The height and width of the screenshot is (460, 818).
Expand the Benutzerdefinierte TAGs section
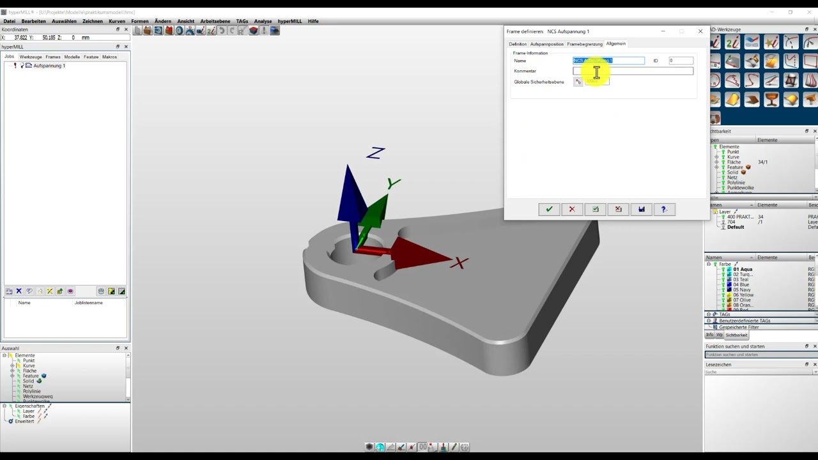(x=708, y=321)
